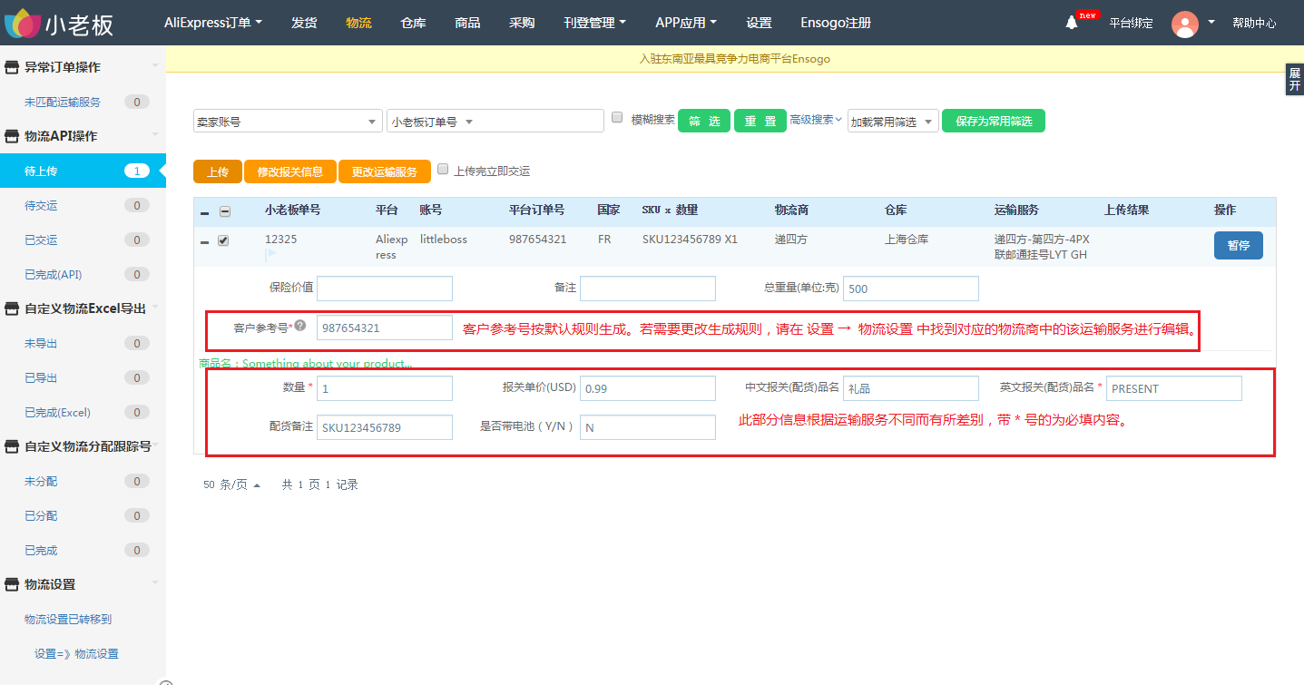The width and height of the screenshot is (1304, 685).
Task: Open the 商品 menu
Action: pyautogui.click(x=467, y=23)
